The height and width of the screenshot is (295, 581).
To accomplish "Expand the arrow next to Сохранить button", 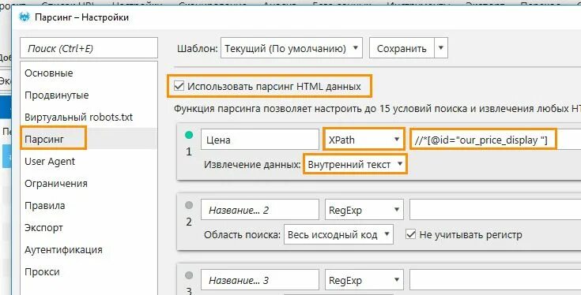I will (x=441, y=48).
